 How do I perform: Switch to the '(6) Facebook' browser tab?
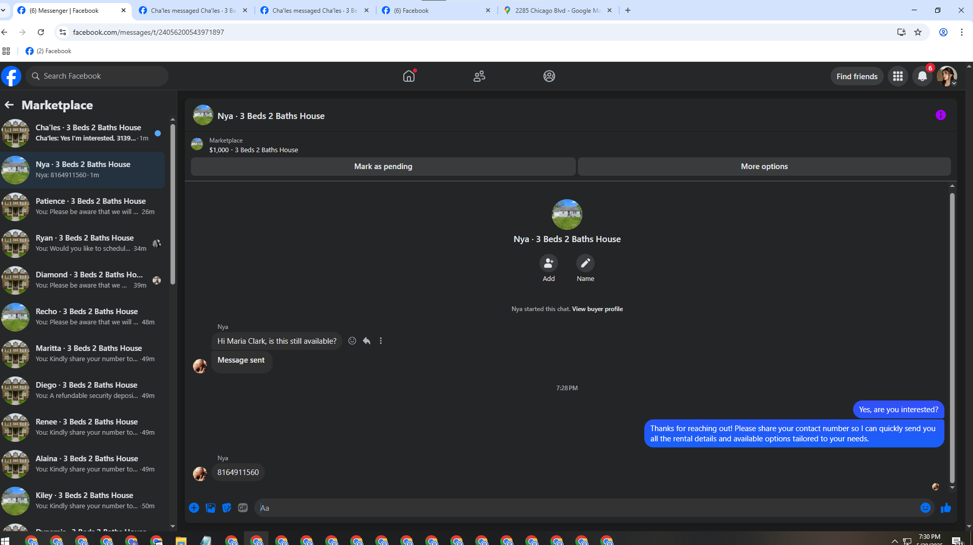pyautogui.click(x=436, y=10)
